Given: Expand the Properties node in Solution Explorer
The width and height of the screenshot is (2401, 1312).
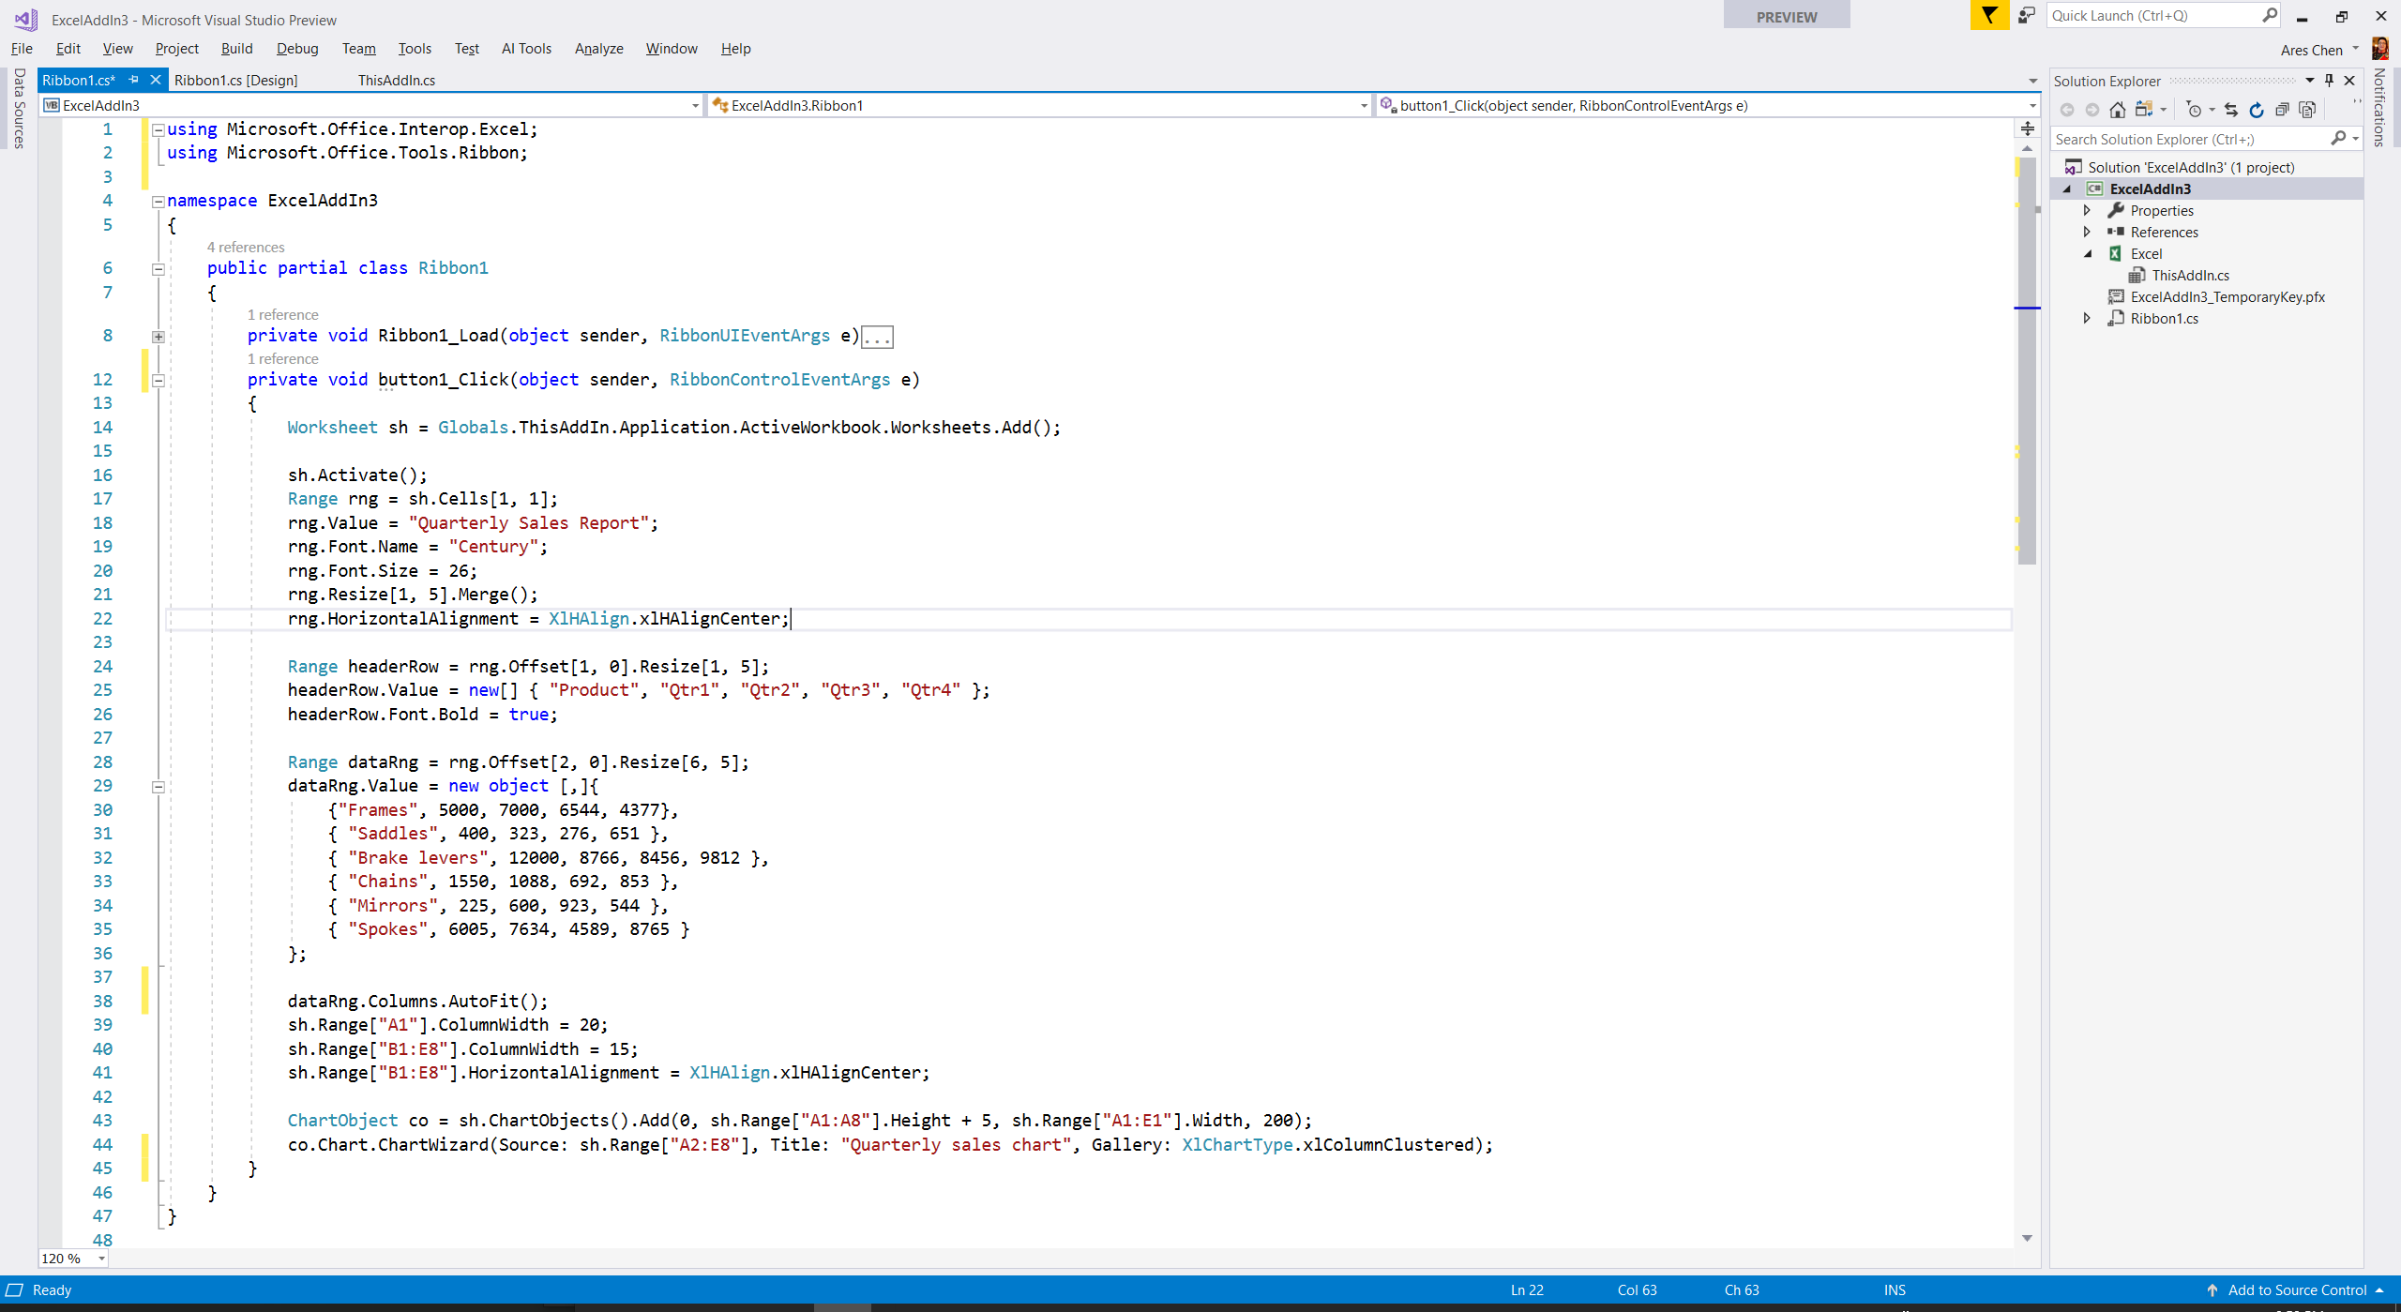Looking at the screenshot, I should tap(2087, 211).
